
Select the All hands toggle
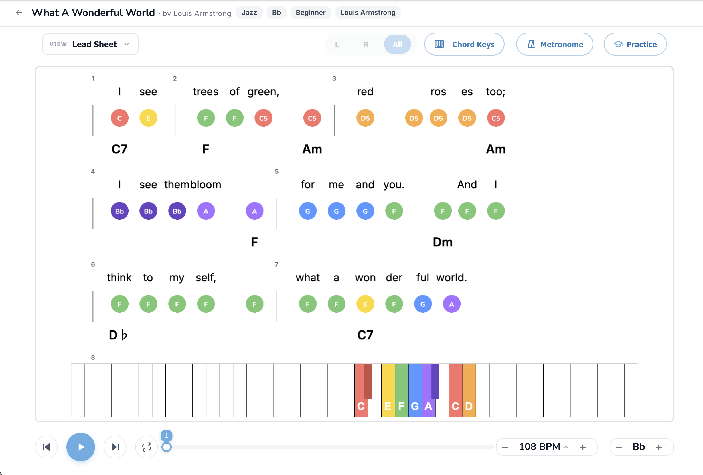pyautogui.click(x=397, y=44)
